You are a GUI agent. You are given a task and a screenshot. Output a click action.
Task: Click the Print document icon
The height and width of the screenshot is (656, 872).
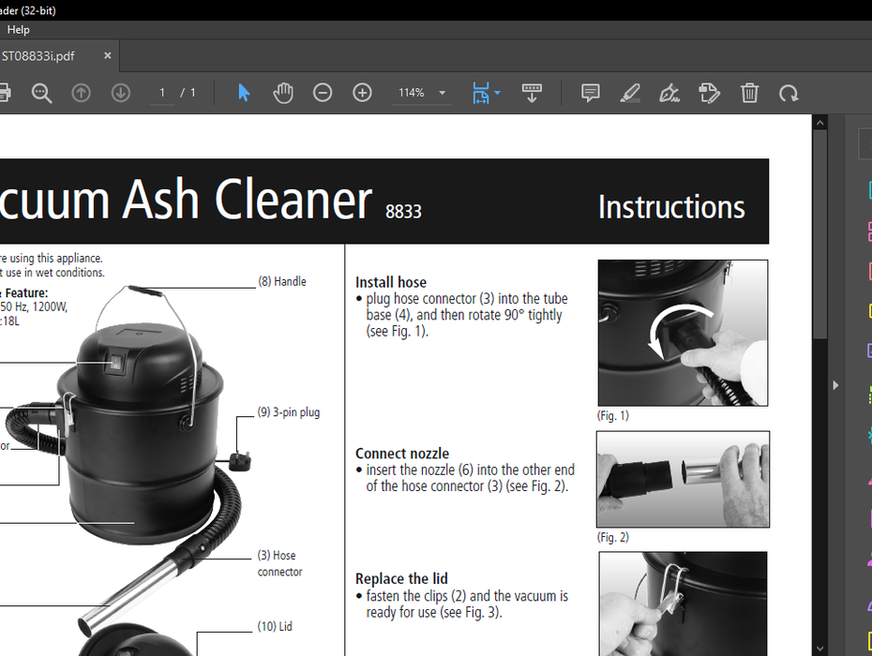click(6, 93)
